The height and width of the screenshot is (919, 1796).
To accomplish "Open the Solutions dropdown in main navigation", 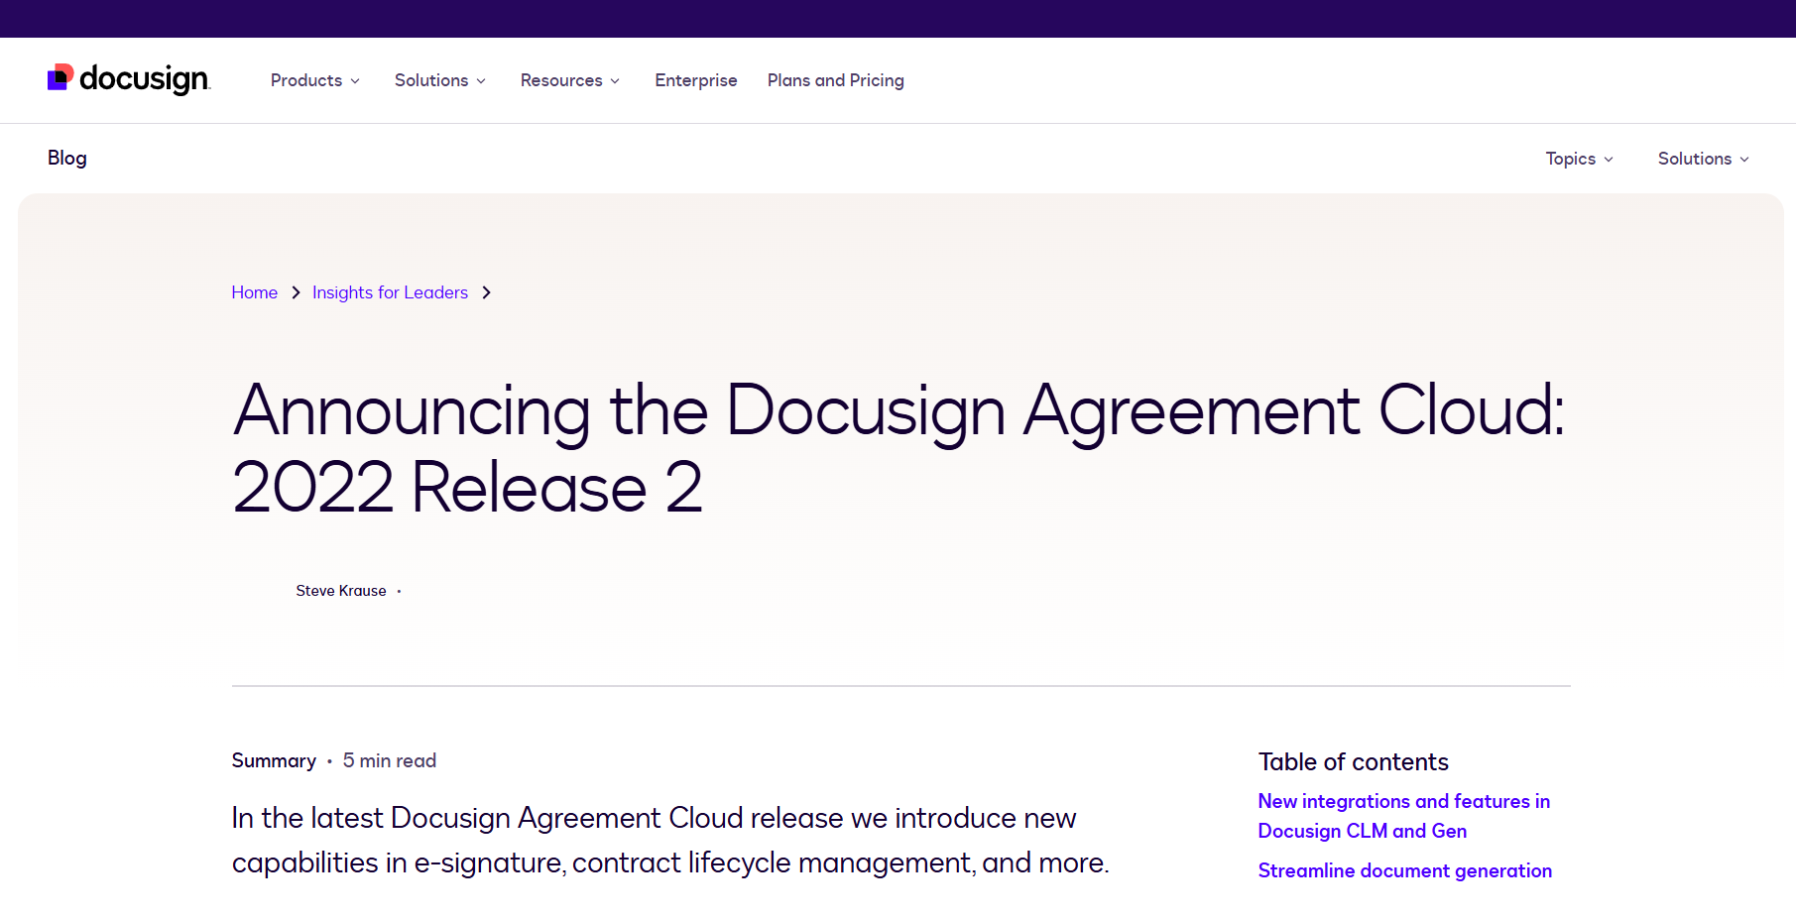I will coord(439,80).
